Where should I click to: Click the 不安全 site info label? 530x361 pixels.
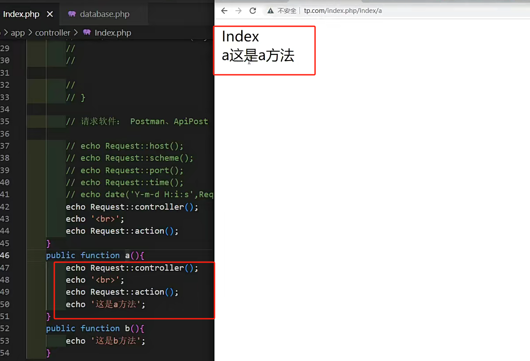click(287, 11)
